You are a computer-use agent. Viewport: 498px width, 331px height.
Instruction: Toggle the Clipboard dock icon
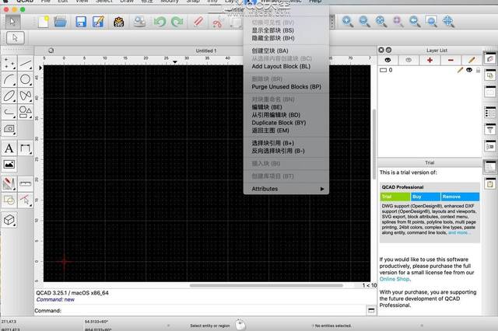[x=490, y=183]
